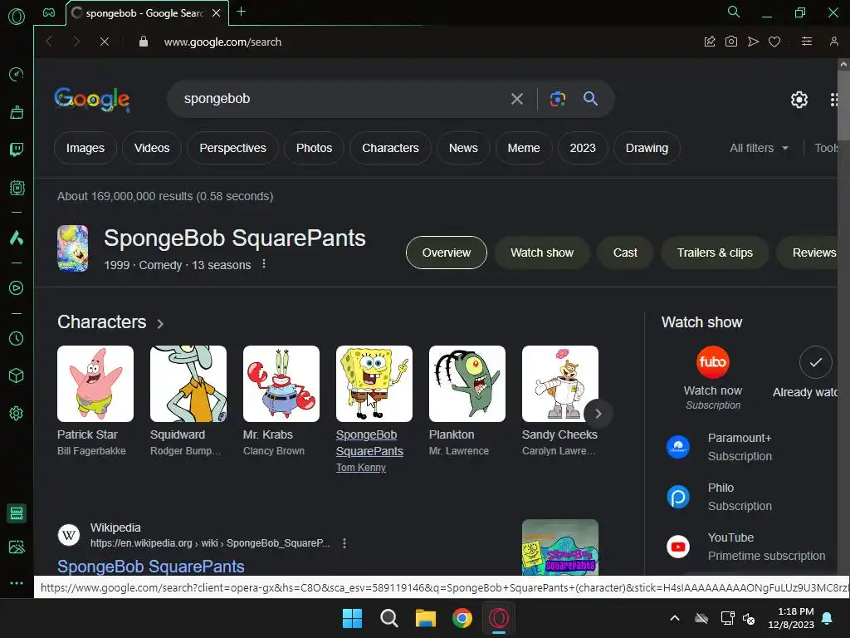This screenshot has width=850, height=638.
Task: Click the address bar URL
Action: [222, 42]
